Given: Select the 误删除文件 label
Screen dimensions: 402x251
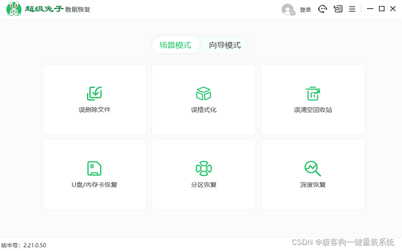Looking at the screenshot, I should coord(94,110).
